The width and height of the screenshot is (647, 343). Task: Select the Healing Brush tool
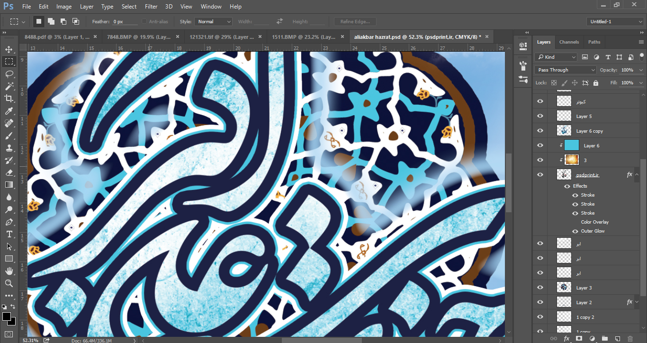(9, 123)
